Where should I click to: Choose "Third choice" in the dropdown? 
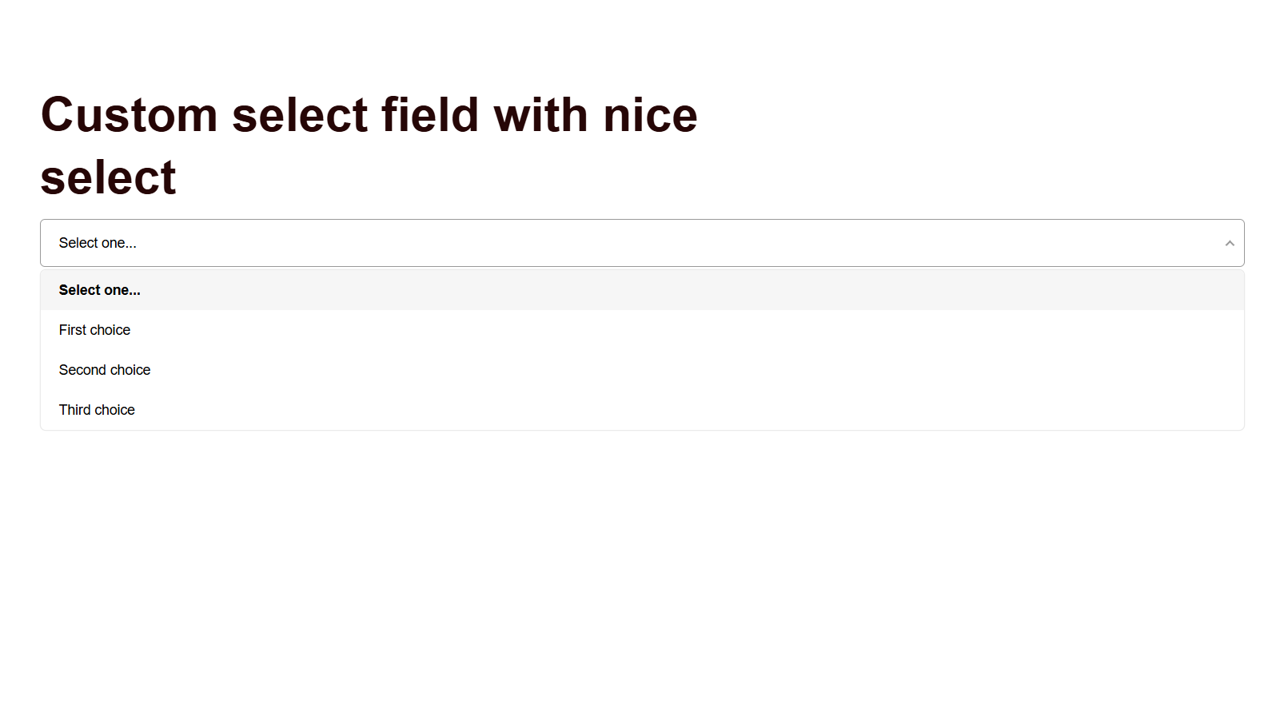coord(97,410)
